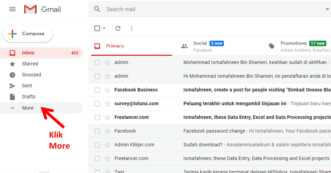Open the Facebook password change subject

214,131
